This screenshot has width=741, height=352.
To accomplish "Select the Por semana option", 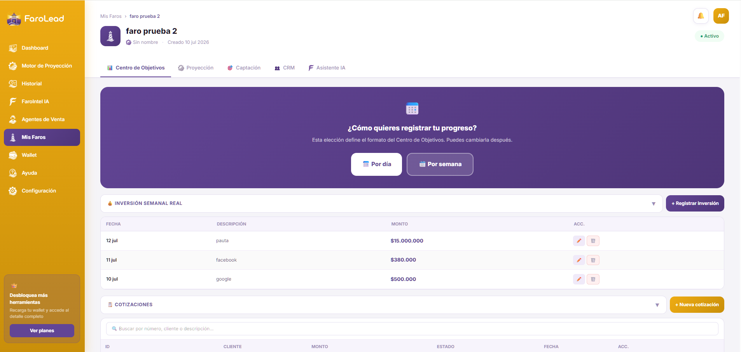I will (x=440, y=164).
